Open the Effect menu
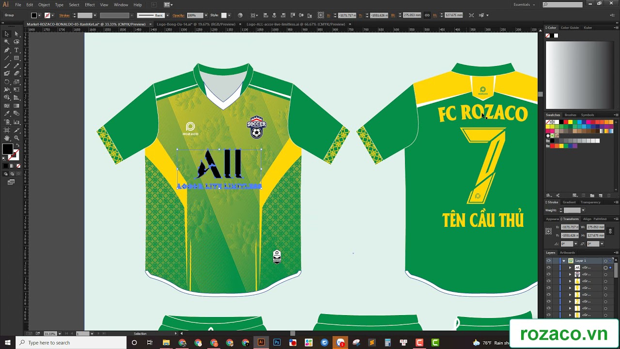 [x=90, y=4]
